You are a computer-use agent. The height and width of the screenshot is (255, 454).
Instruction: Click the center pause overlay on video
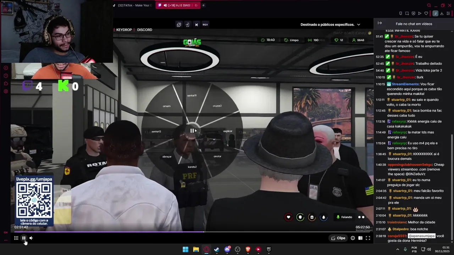pos(193,131)
